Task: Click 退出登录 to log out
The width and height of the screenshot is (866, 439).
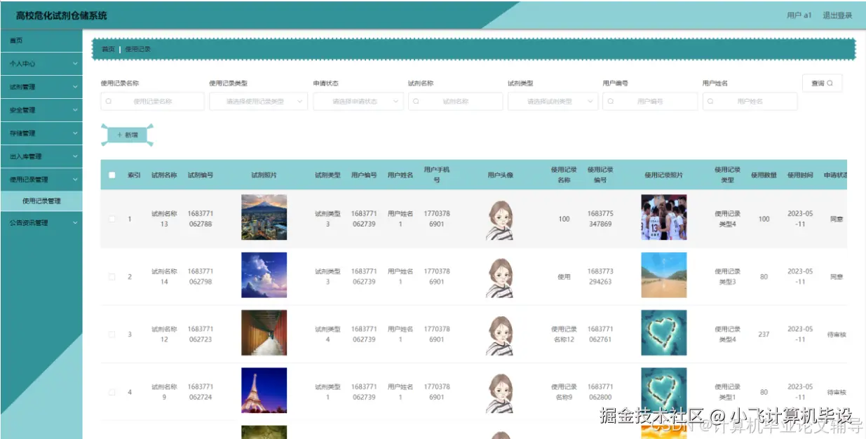Action: point(839,13)
